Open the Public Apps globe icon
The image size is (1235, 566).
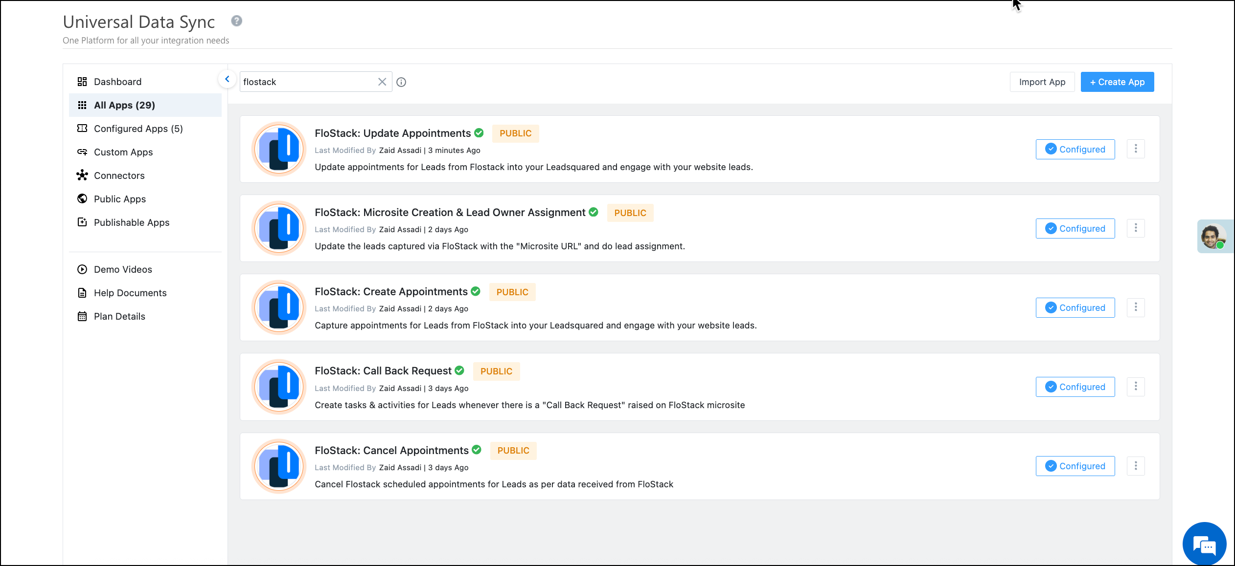(82, 198)
